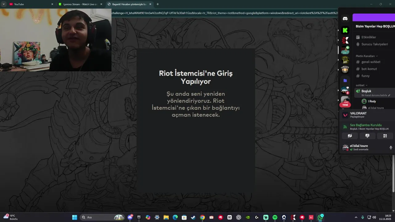Open Microsoft Store from taskbar
Screen dimensions: 395x222
tap(184, 217)
